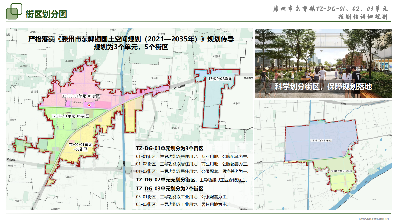The width and height of the screenshot is (398, 222).
Task: Click the S313日滕线 road label
Action: (x=179, y=87)
